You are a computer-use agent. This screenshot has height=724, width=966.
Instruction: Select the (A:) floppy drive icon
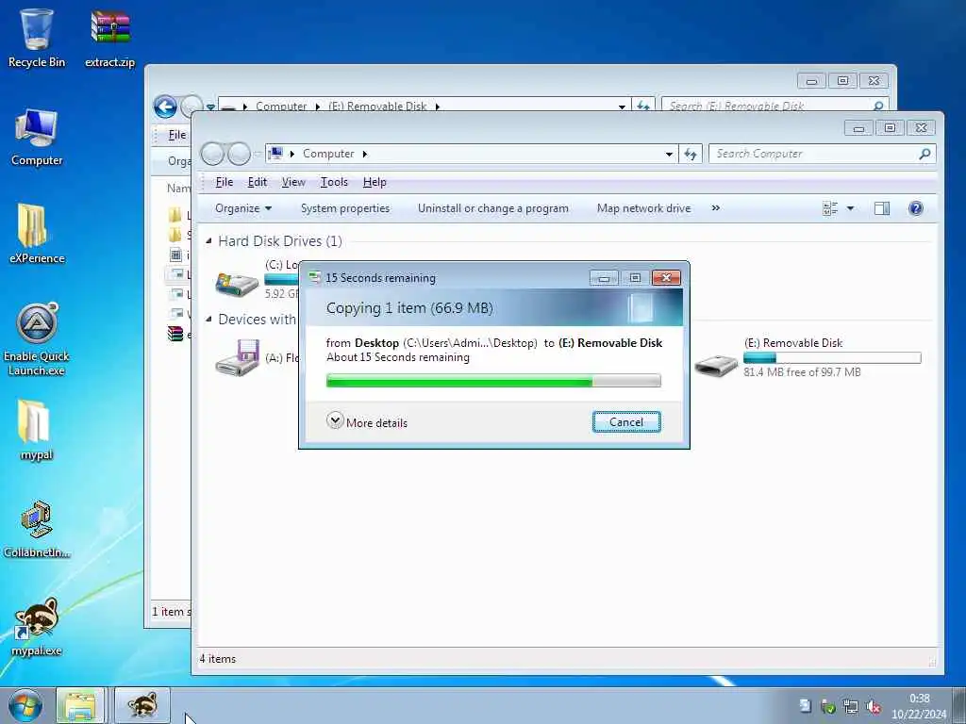(x=237, y=357)
